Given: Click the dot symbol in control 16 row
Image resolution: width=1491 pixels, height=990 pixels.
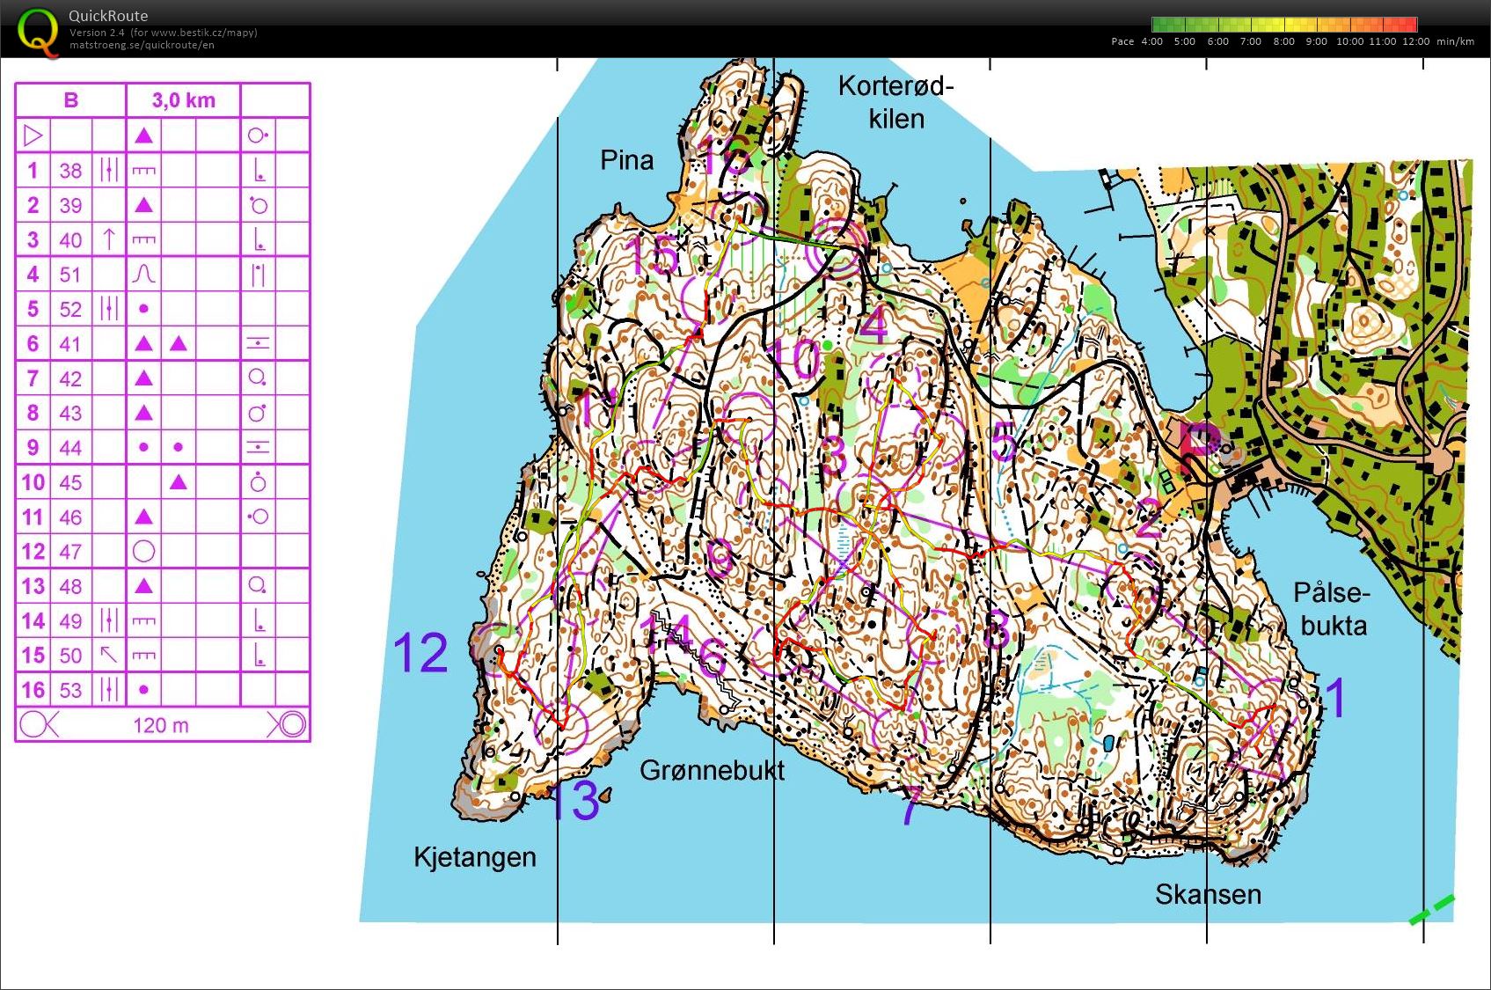Looking at the screenshot, I should click(x=143, y=690).
